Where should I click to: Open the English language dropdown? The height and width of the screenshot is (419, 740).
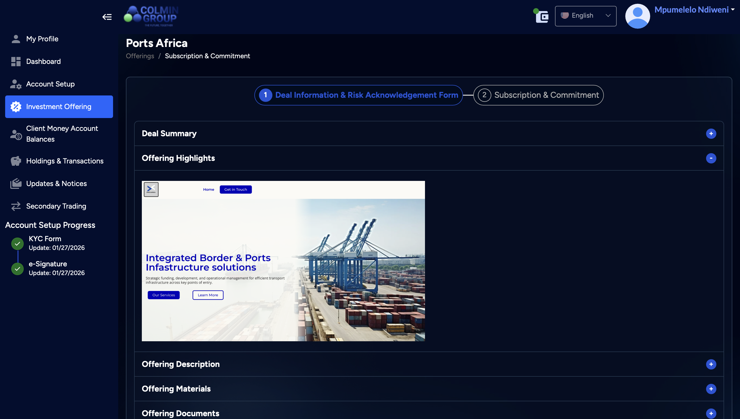[585, 16]
